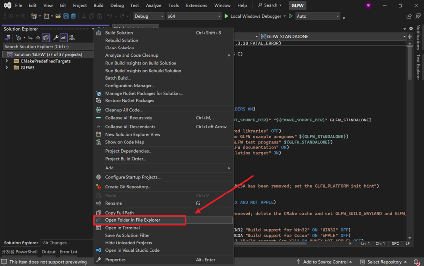
Task: Expand the CMakePredefinedTargets folder
Action: (7, 61)
